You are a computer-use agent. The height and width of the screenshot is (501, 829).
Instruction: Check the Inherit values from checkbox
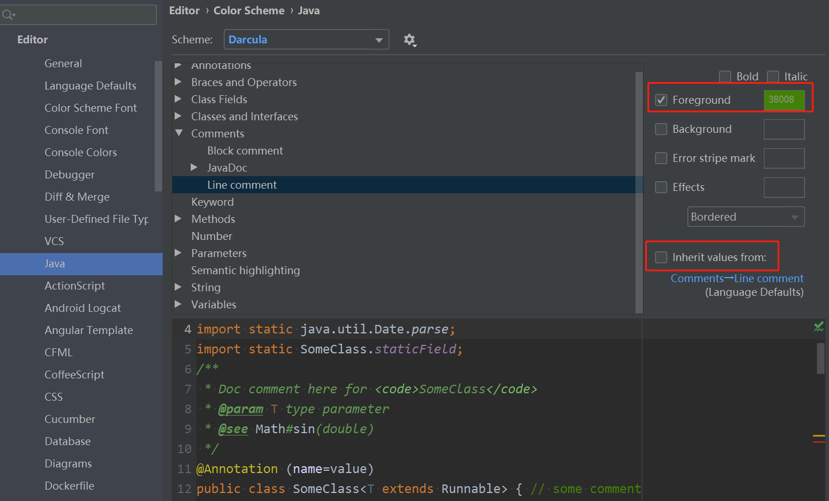pos(661,257)
